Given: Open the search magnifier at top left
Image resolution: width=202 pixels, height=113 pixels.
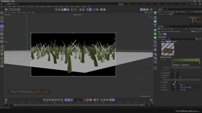Looking at the screenshot, I should [2, 13].
